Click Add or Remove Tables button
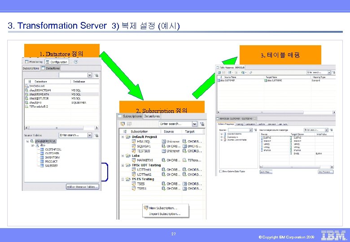 coord(83,187)
